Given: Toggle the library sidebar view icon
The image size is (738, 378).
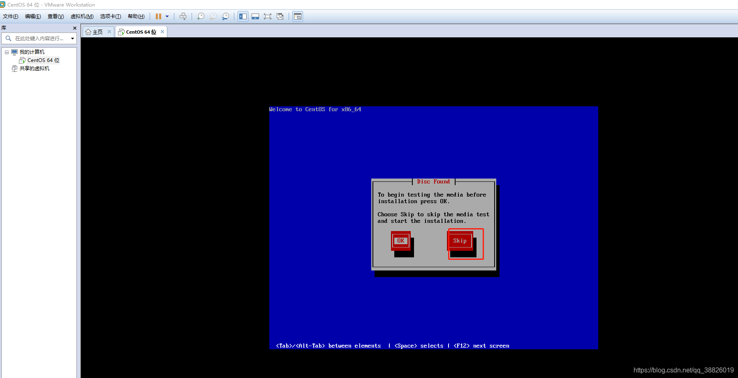Looking at the screenshot, I should 243,16.
